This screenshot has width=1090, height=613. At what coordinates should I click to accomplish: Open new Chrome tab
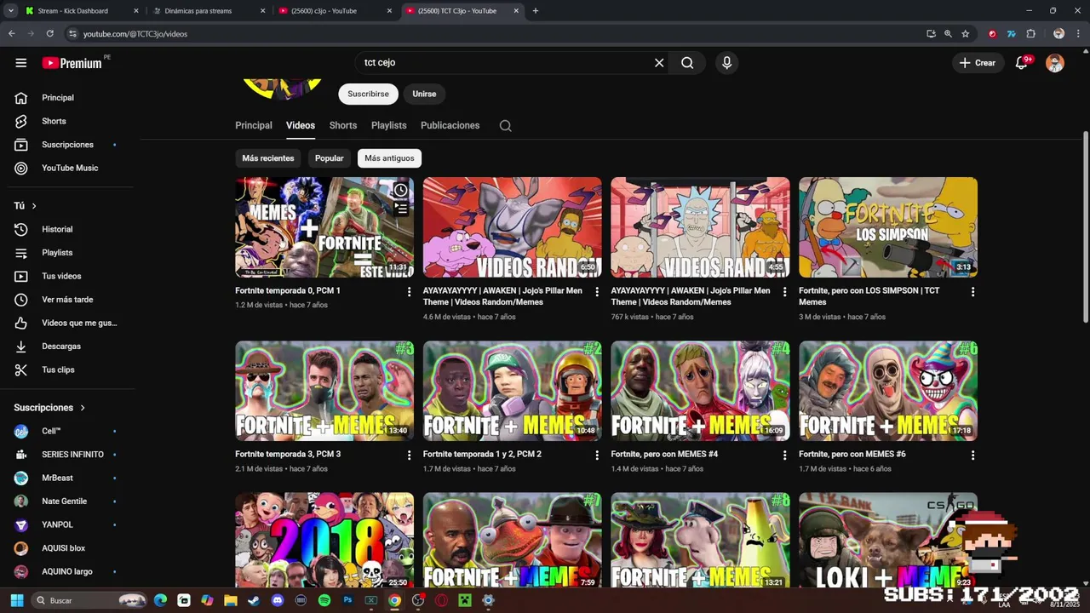(535, 11)
